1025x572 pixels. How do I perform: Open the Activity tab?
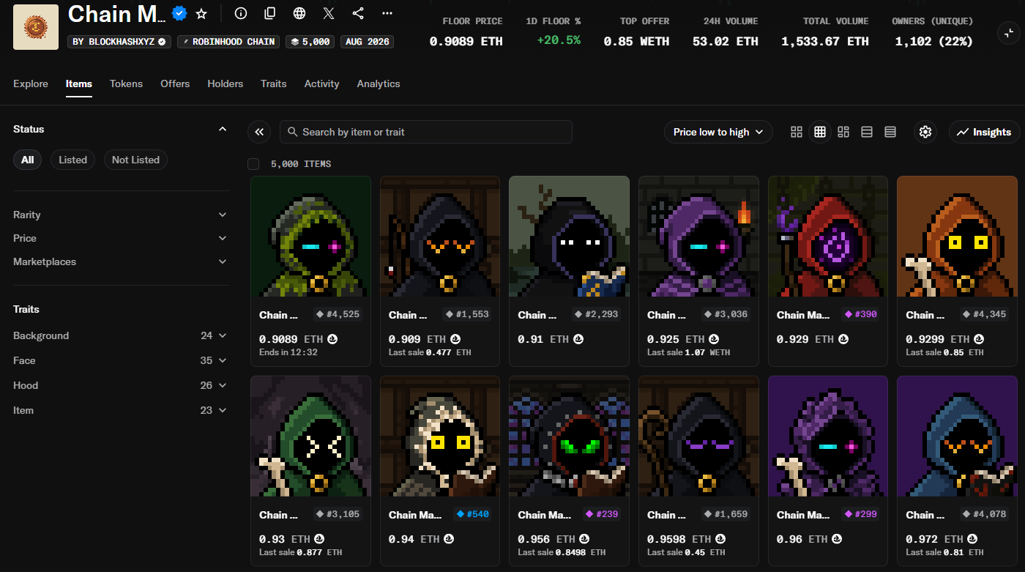tap(321, 83)
